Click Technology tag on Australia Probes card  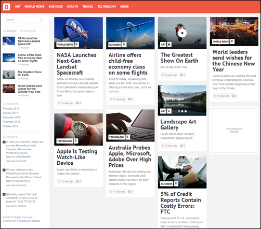(x=116, y=137)
